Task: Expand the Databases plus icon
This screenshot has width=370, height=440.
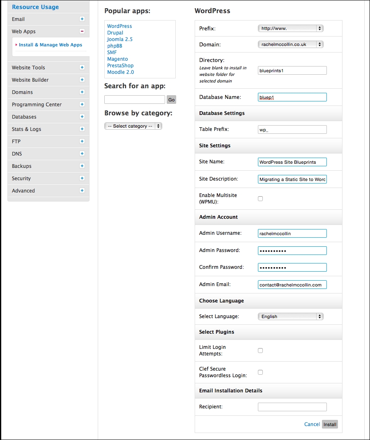Action: click(82, 117)
